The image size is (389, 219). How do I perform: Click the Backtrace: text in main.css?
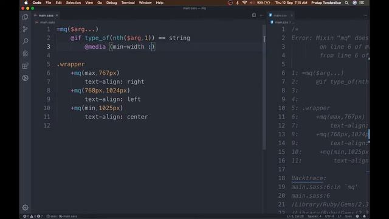point(309,178)
